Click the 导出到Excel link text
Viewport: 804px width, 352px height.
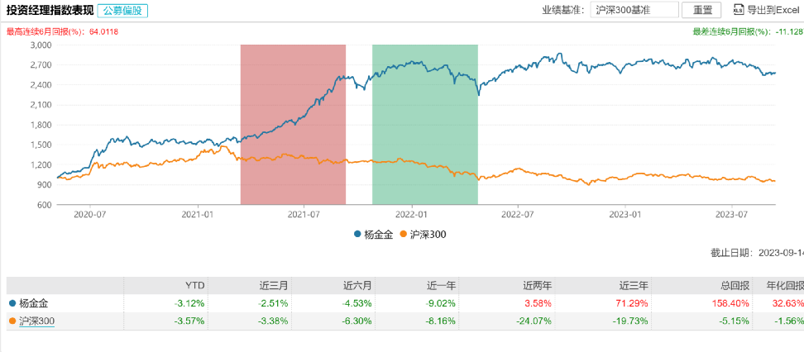[775, 10]
